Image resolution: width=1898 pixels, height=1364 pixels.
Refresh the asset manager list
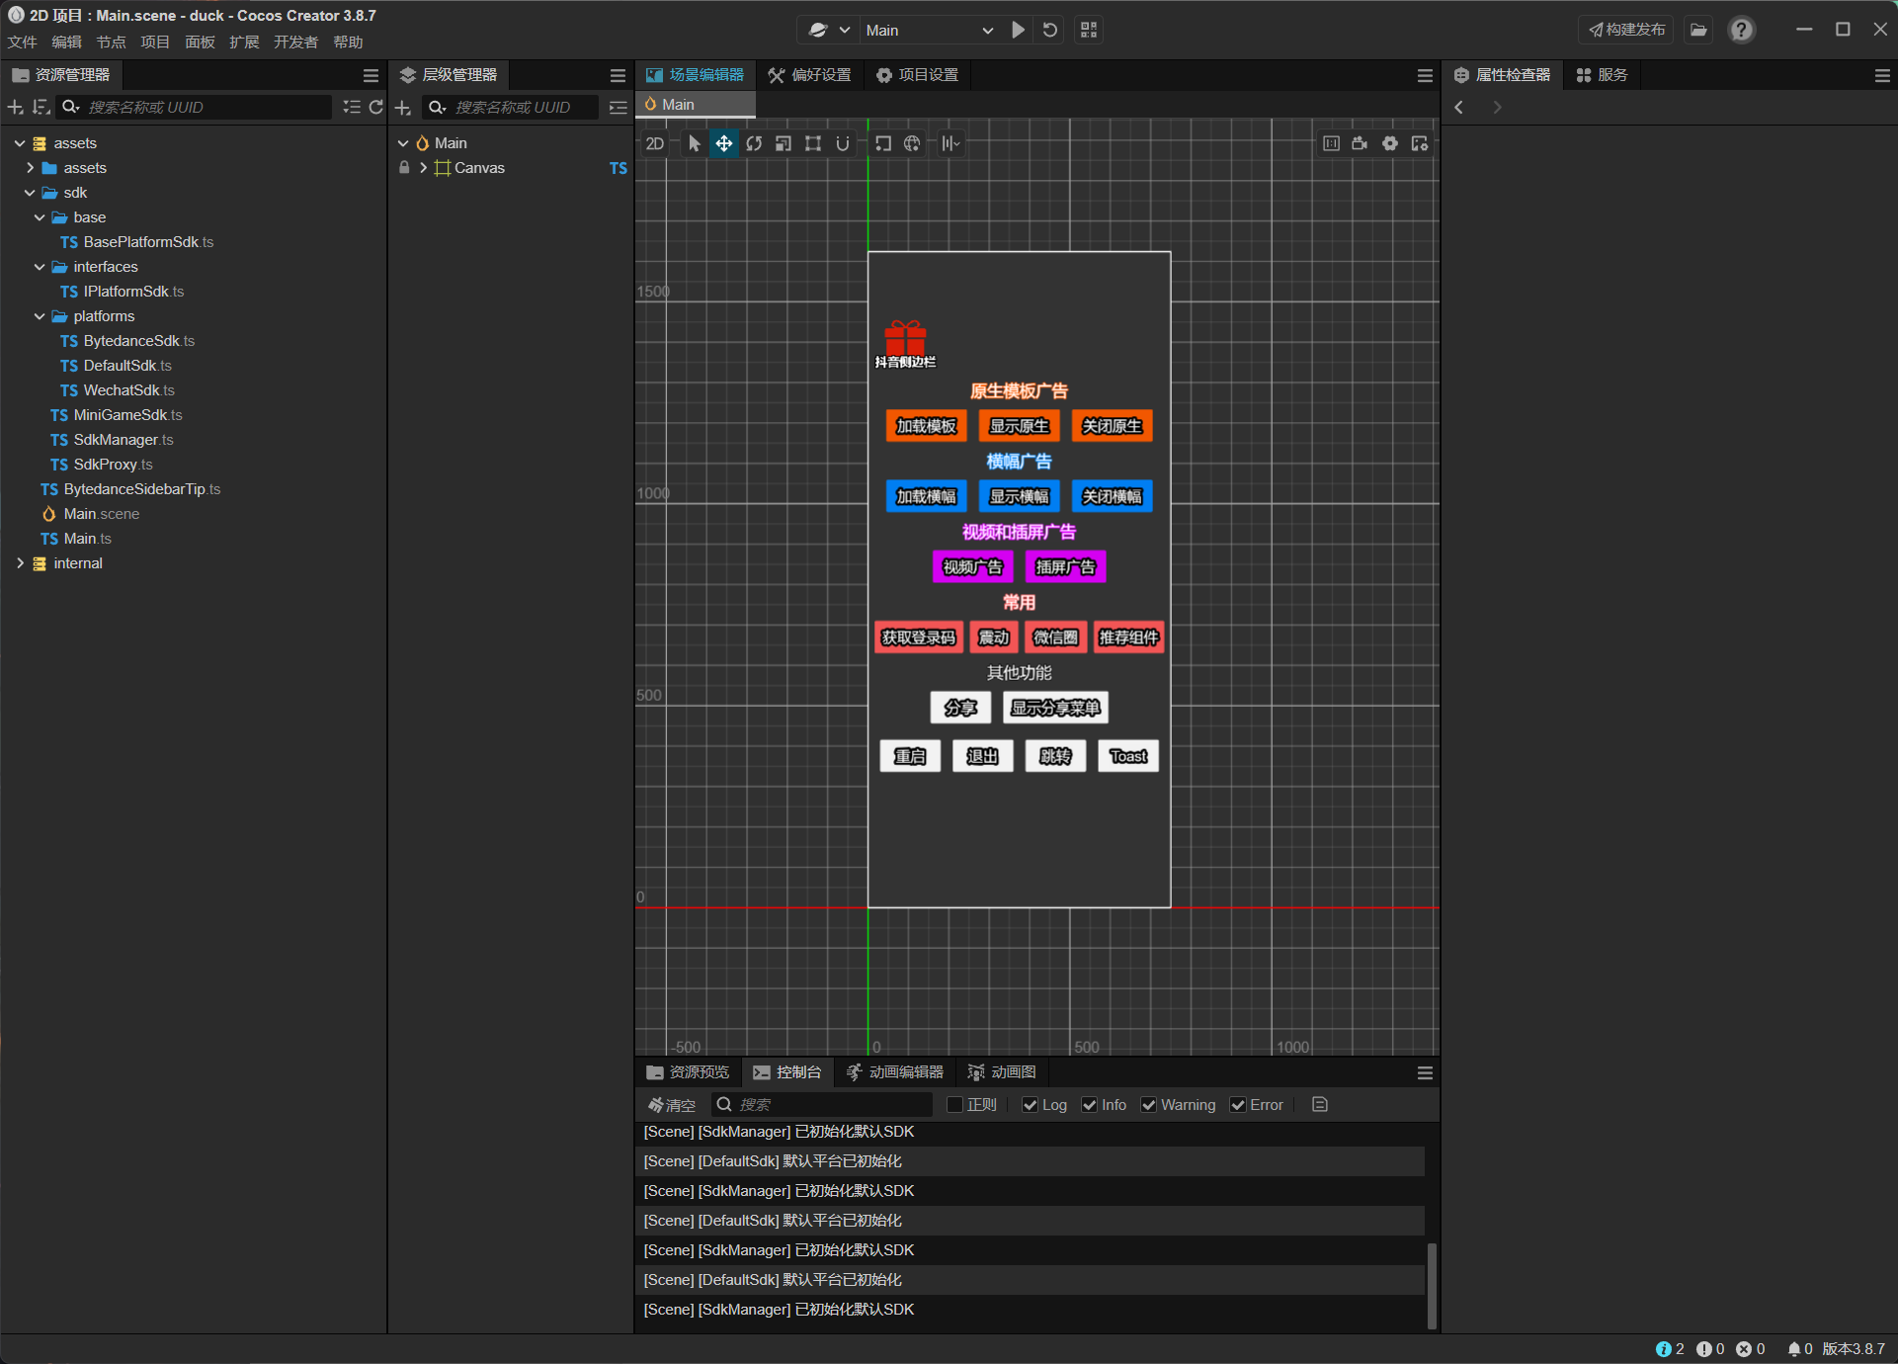pos(375,107)
